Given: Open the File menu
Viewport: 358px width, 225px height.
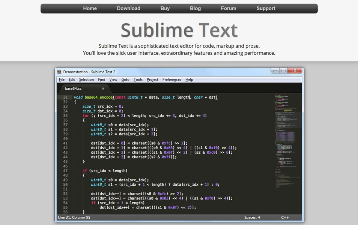Looking at the screenshot, I should click(62, 79).
